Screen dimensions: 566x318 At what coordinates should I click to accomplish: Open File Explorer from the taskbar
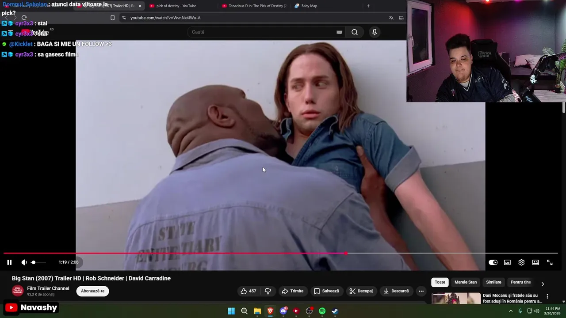point(257,311)
